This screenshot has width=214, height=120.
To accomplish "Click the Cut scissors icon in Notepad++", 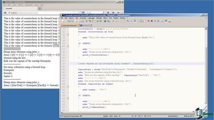I will click(x=87, y=21).
